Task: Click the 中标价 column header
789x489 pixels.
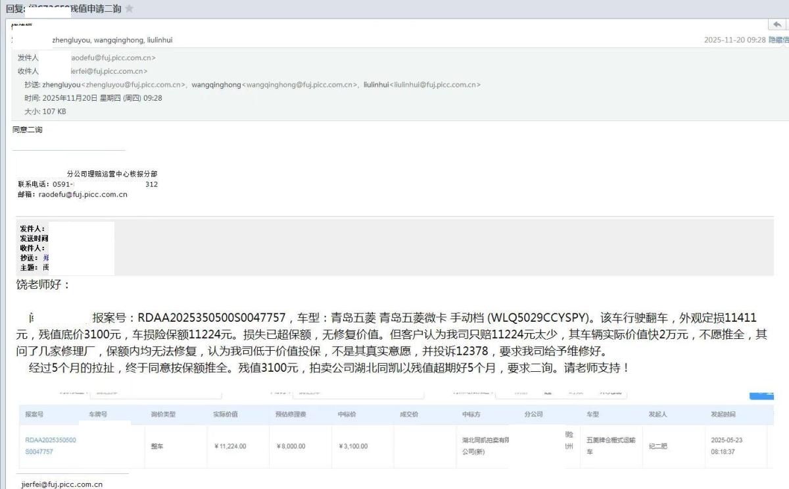Action: point(347,415)
